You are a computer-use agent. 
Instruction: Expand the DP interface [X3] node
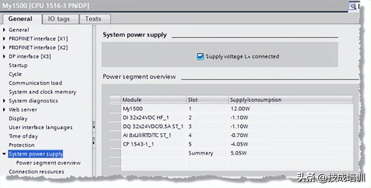(x=4, y=56)
